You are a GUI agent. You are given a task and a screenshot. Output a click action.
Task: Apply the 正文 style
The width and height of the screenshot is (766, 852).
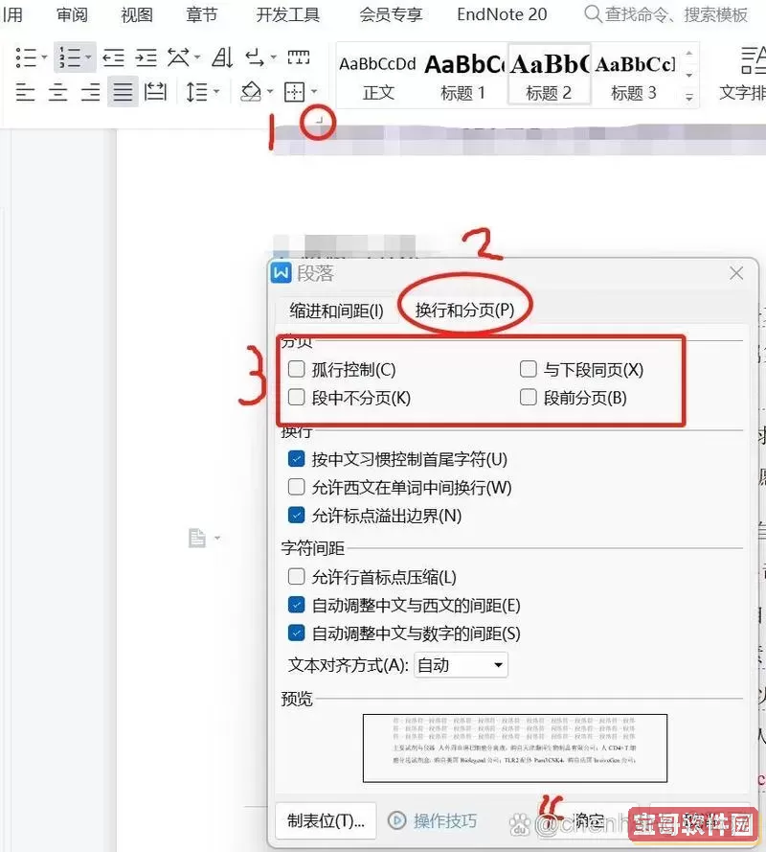point(378,76)
